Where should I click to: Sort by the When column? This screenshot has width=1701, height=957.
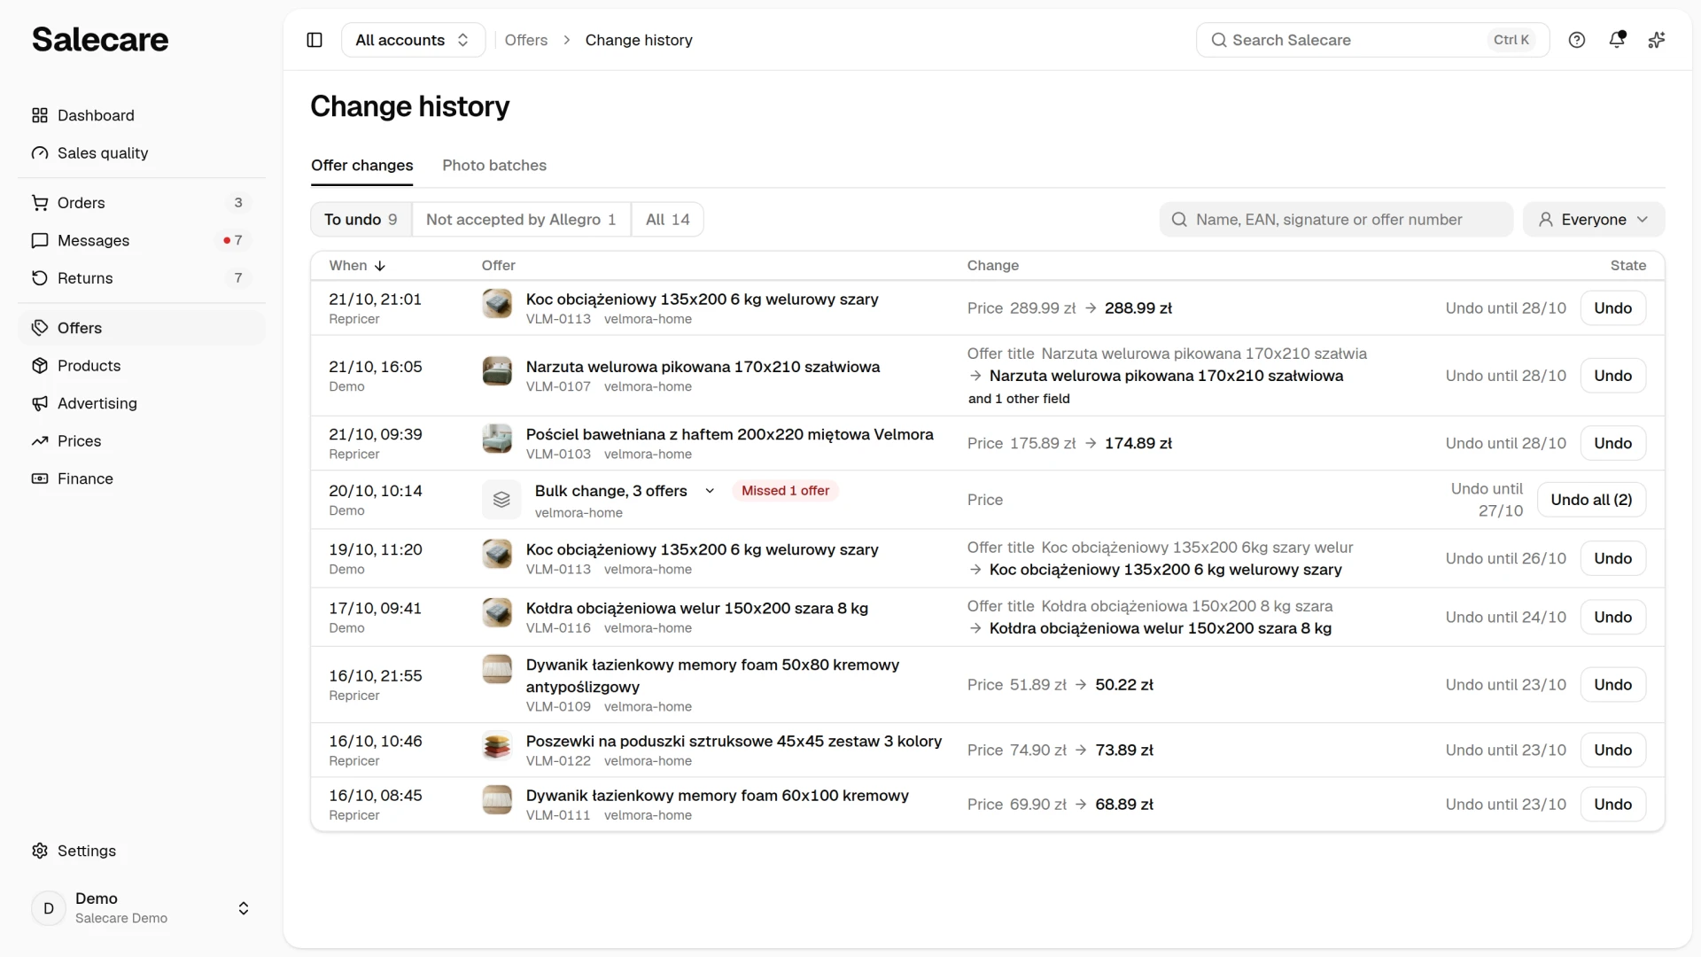[357, 266]
